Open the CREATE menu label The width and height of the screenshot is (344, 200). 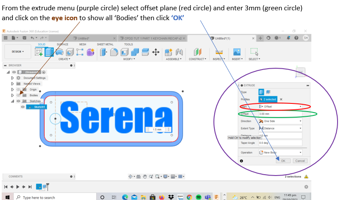pos(64,59)
